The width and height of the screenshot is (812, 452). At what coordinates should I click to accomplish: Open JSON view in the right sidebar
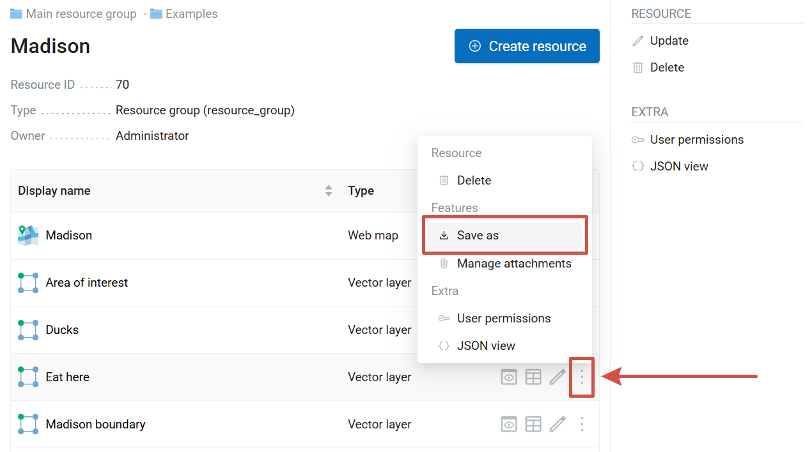(678, 167)
